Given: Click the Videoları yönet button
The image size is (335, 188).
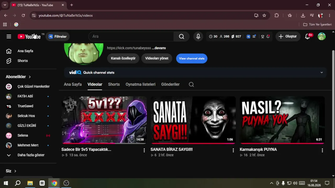Looking at the screenshot, I should click(157, 58).
